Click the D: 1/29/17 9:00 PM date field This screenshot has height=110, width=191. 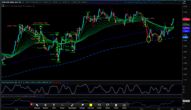pyautogui.click(x=30, y=2)
